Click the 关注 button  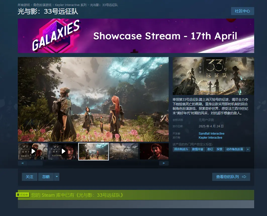coord(29,177)
